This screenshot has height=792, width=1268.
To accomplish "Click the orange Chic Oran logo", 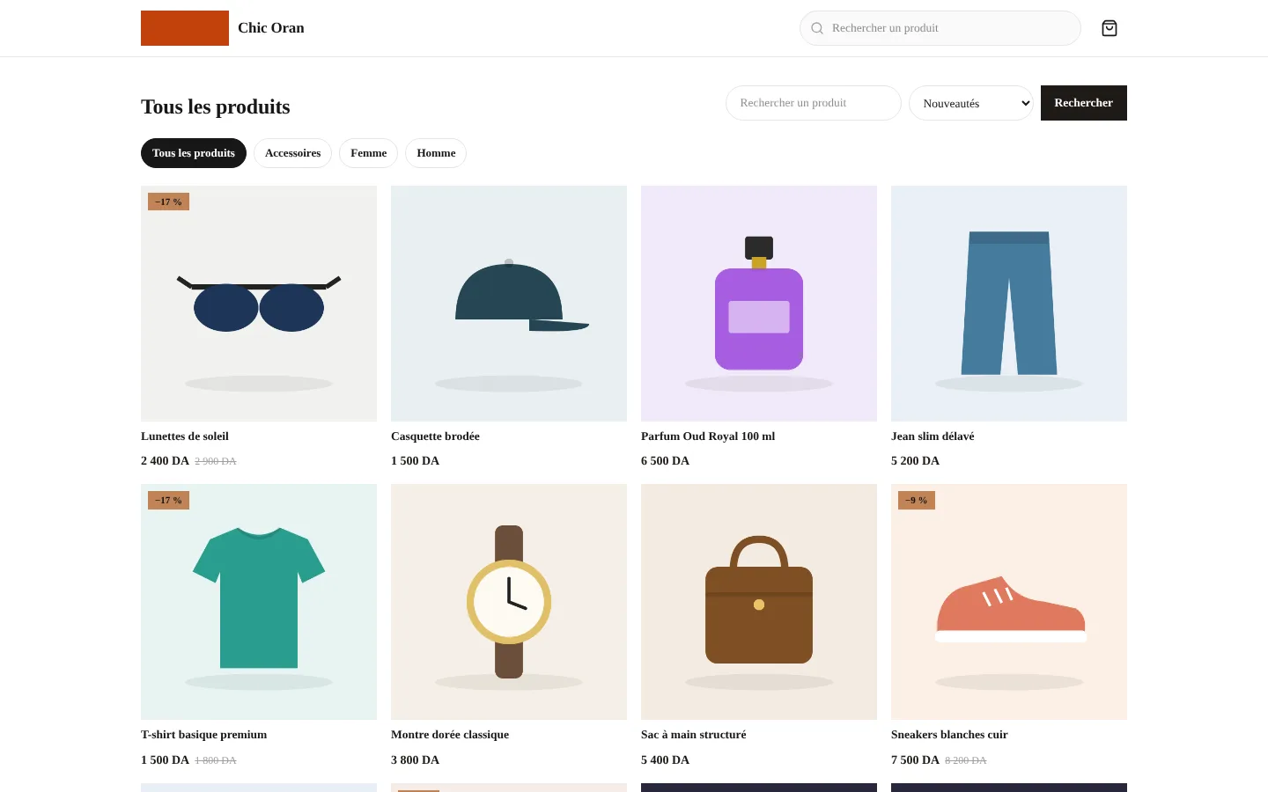I will click(185, 28).
